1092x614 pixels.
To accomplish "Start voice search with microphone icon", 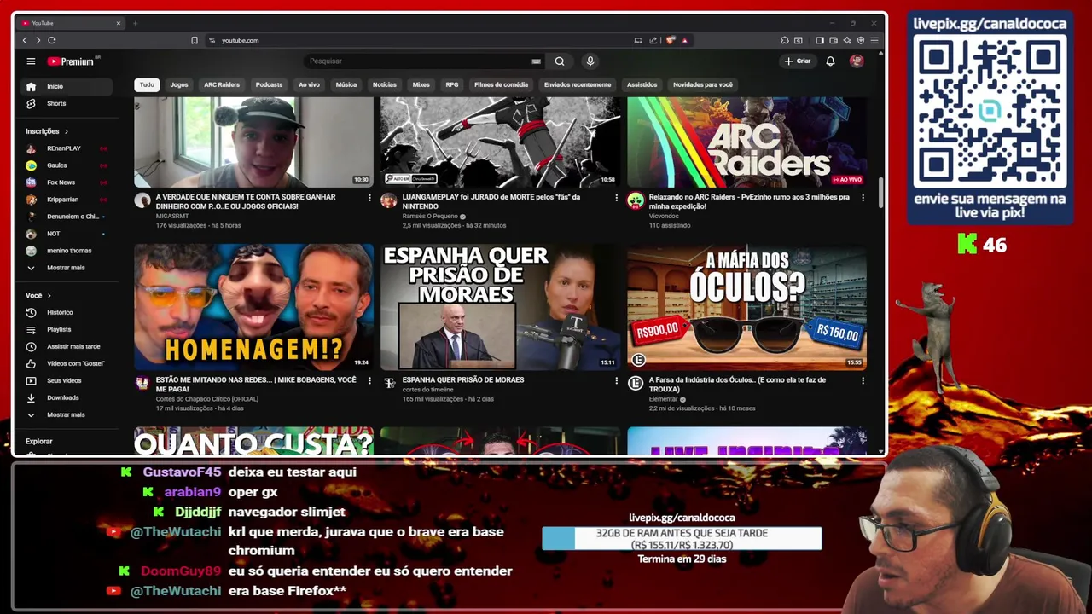I will coord(590,61).
